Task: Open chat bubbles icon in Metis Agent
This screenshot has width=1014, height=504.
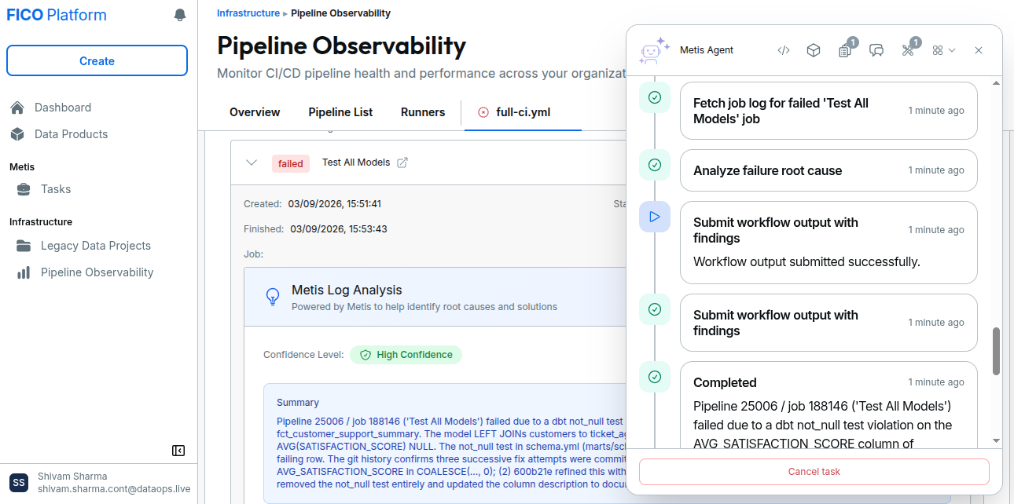Action: click(876, 50)
